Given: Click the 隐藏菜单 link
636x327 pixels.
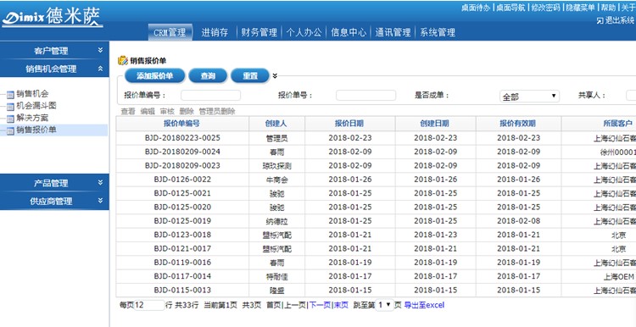Looking at the screenshot, I should pyautogui.click(x=580, y=8).
